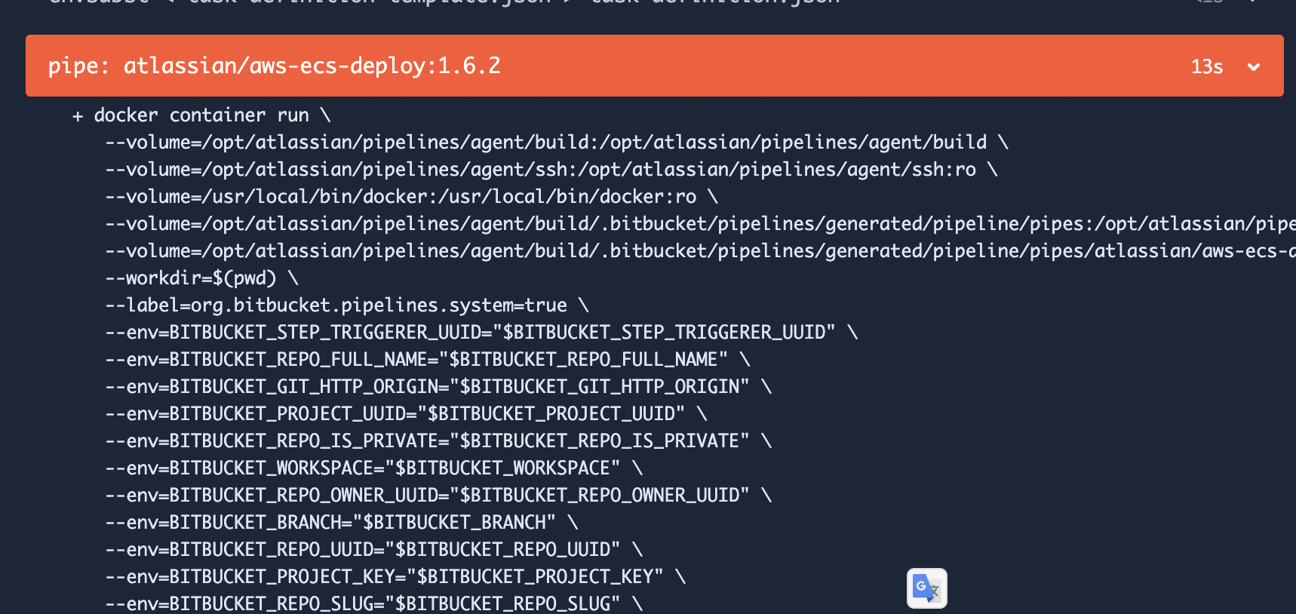
Task: Click the --label=org.bitbucket.pipelines.system=true line
Action: click(x=347, y=305)
